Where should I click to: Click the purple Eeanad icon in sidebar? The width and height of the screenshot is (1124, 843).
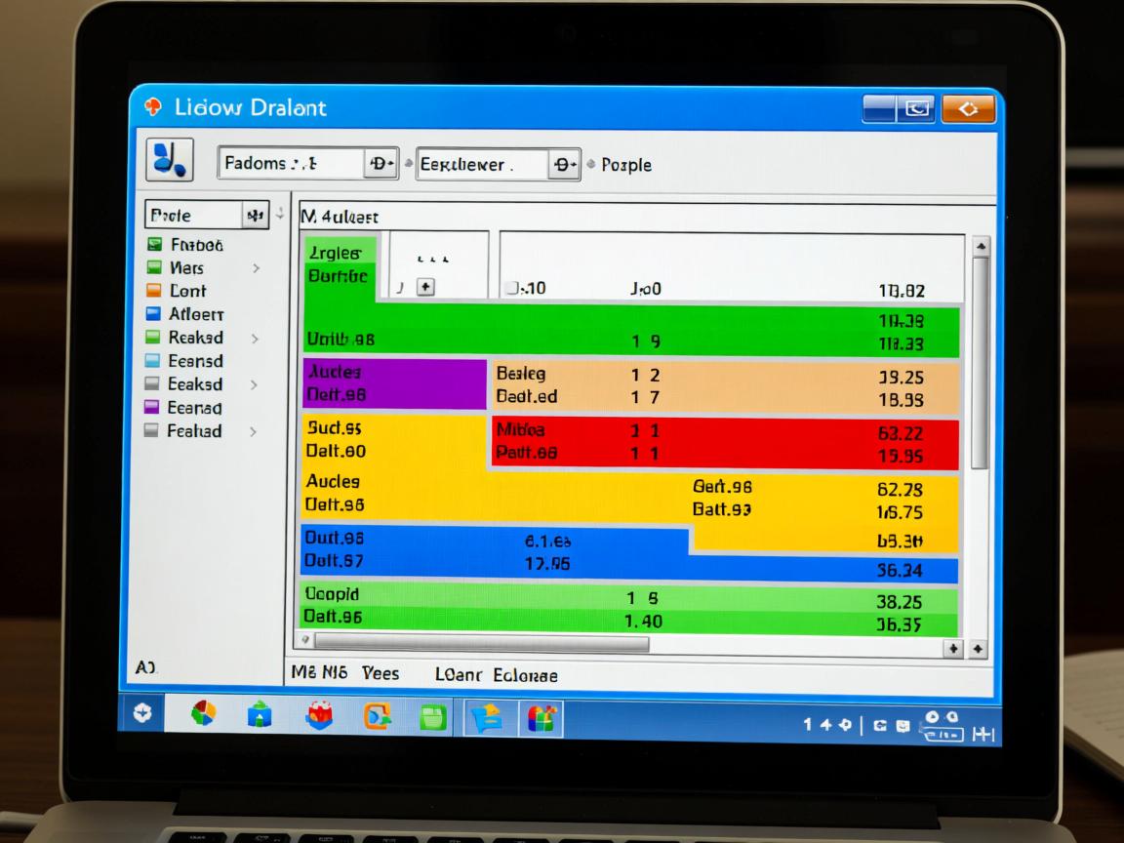(x=152, y=408)
